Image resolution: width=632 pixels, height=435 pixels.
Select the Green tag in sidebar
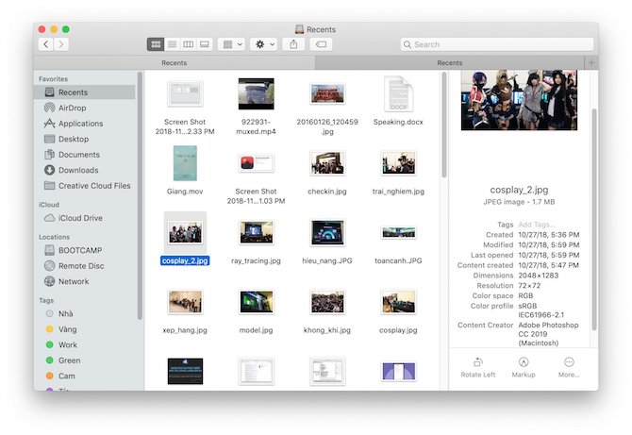click(69, 360)
